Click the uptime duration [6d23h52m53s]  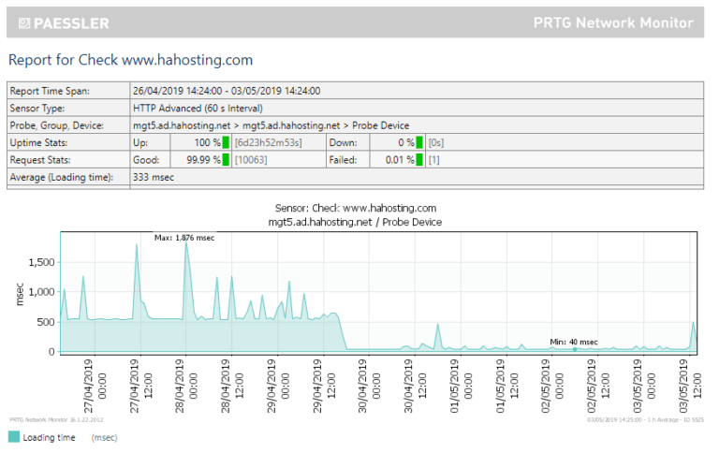(269, 142)
